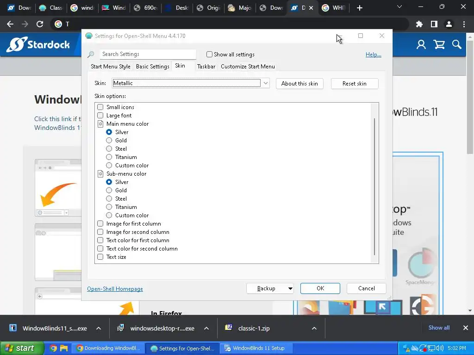The width and height of the screenshot is (474, 355).
Task: Open the browser extensions puzzle icon
Action: coord(419,24)
